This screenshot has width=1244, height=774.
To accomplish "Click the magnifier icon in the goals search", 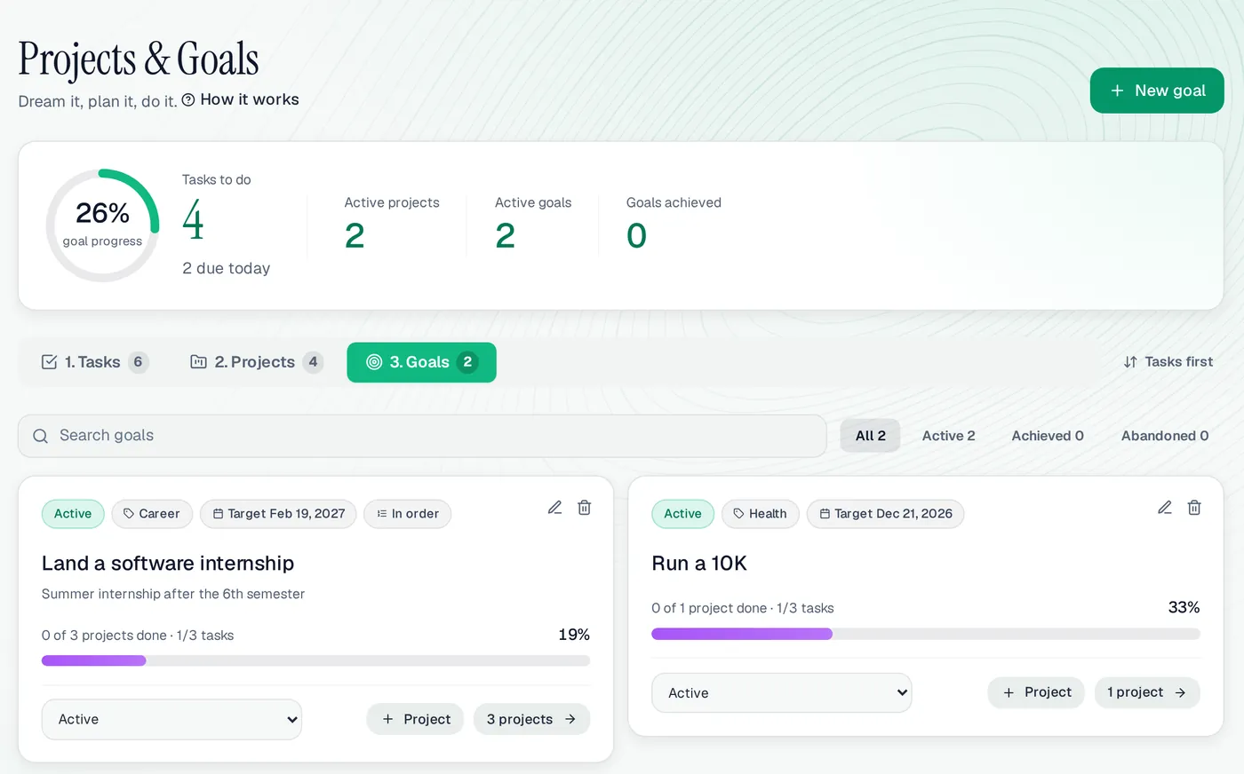I will coord(40,436).
